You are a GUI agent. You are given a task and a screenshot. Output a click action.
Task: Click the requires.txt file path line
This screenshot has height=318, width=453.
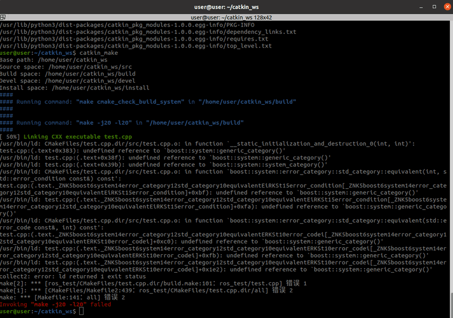[134, 39]
